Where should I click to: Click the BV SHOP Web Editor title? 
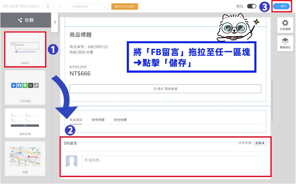[x=21, y=6]
